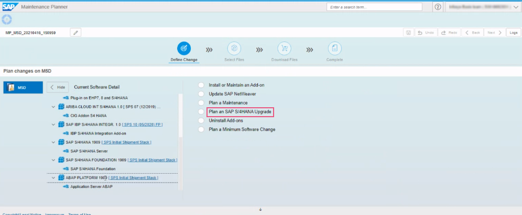The width and height of the screenshot is (522, 215).
Task: Click the Define Change step label
Action: [x=184, y=60]
